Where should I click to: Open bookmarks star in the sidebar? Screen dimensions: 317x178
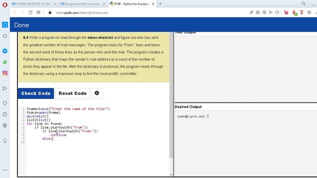(x=5, y=36)
